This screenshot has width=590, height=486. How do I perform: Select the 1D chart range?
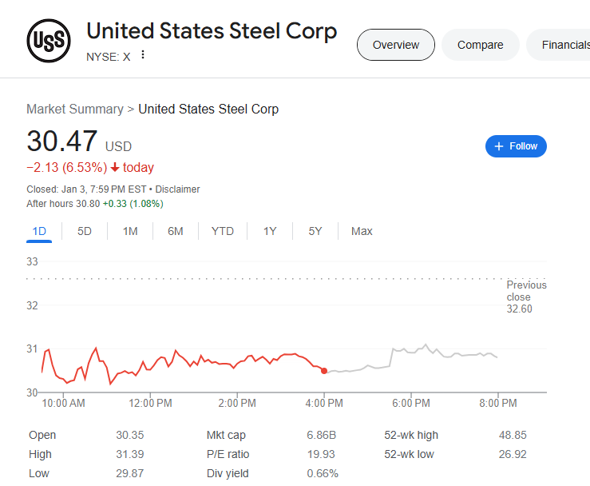[39, 231]
